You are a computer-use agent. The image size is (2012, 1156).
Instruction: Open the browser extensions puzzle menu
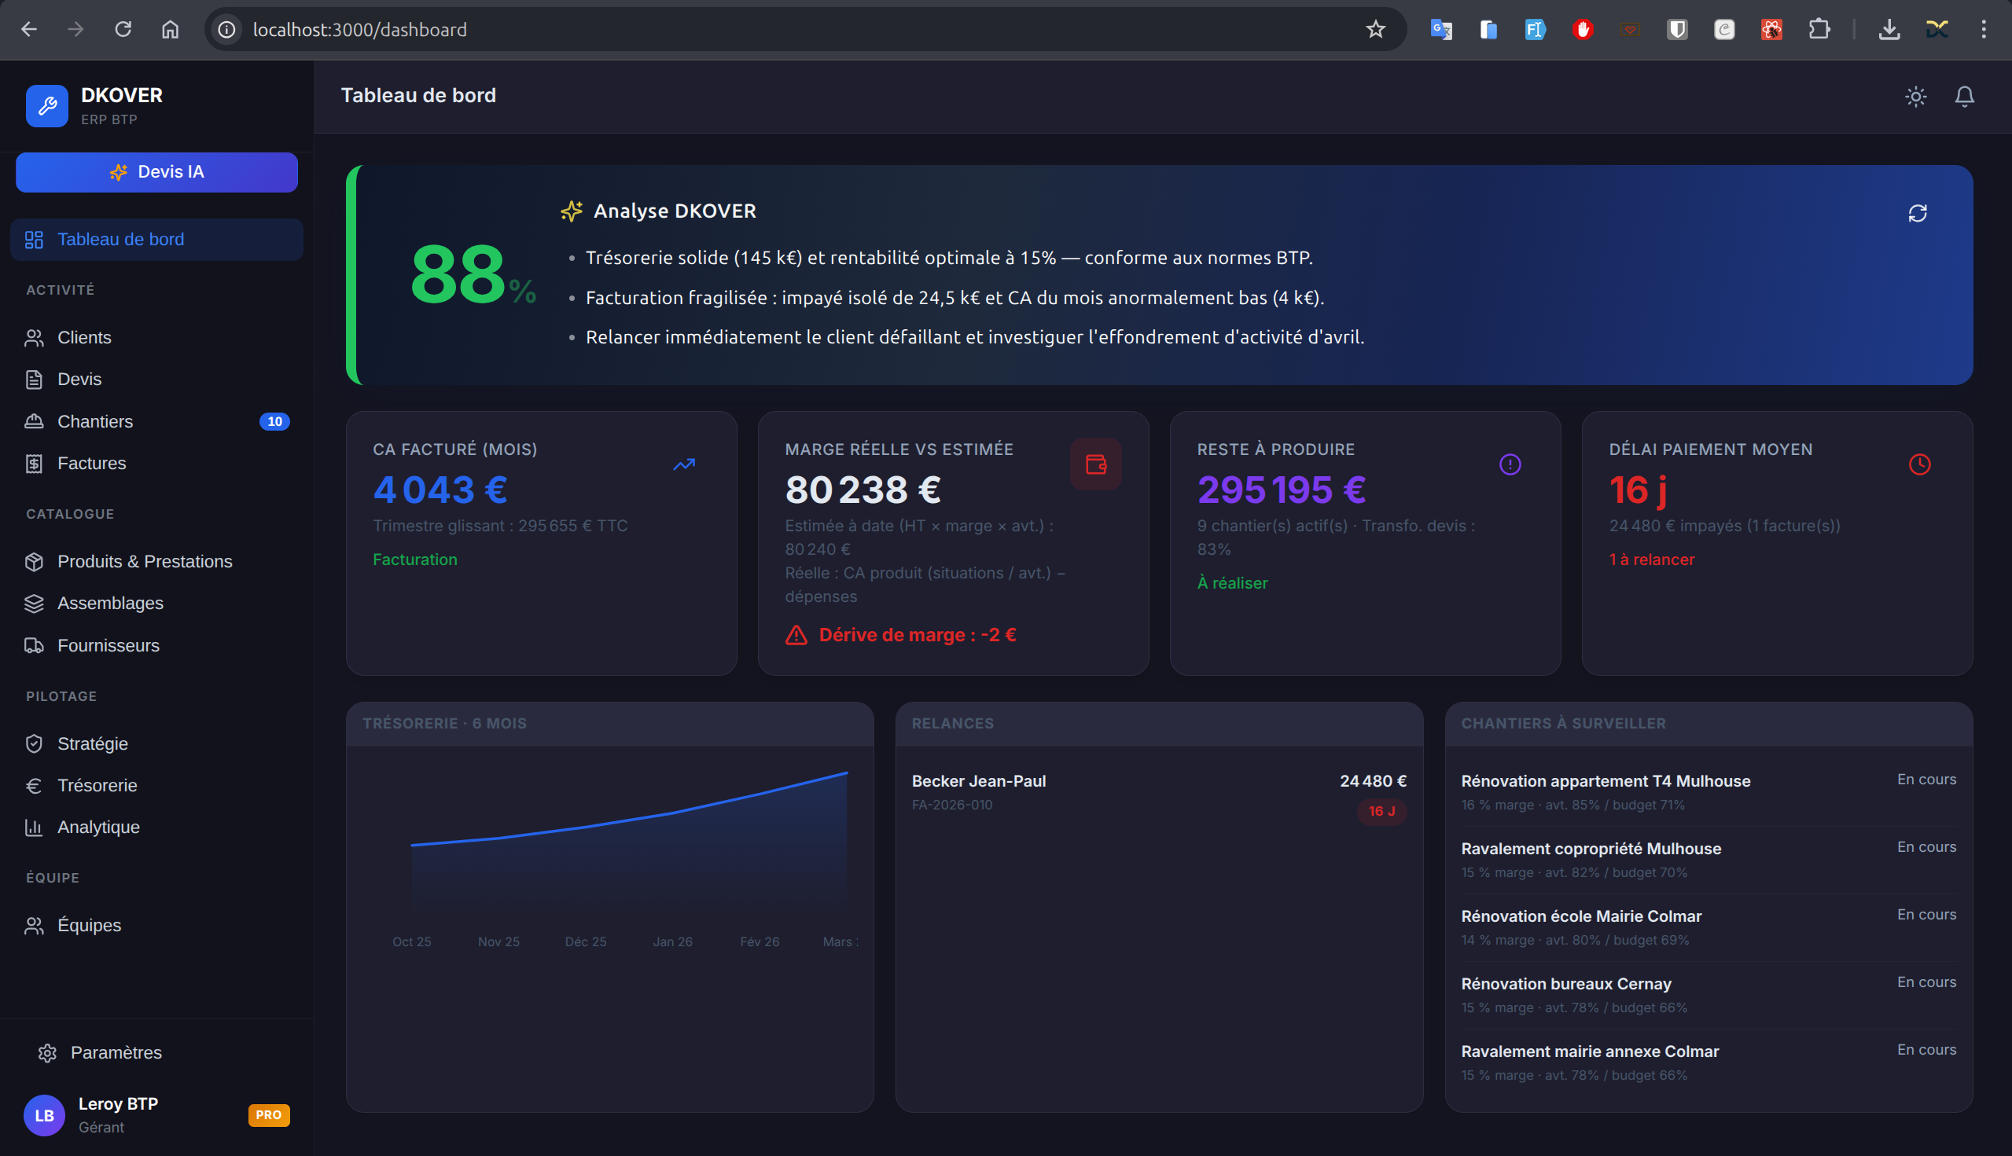tap(1819, 29)
